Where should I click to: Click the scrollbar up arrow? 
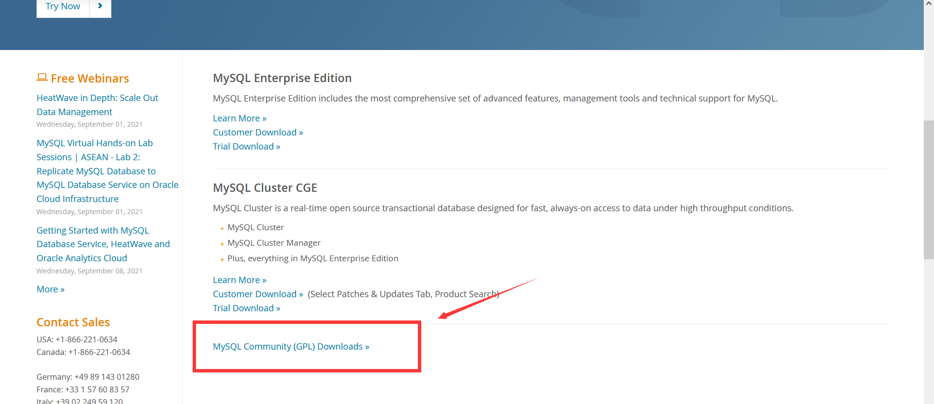929,4
